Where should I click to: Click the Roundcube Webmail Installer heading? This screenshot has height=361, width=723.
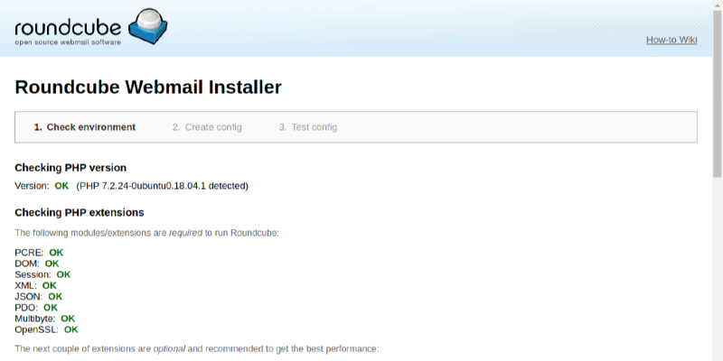click(148, 88)
